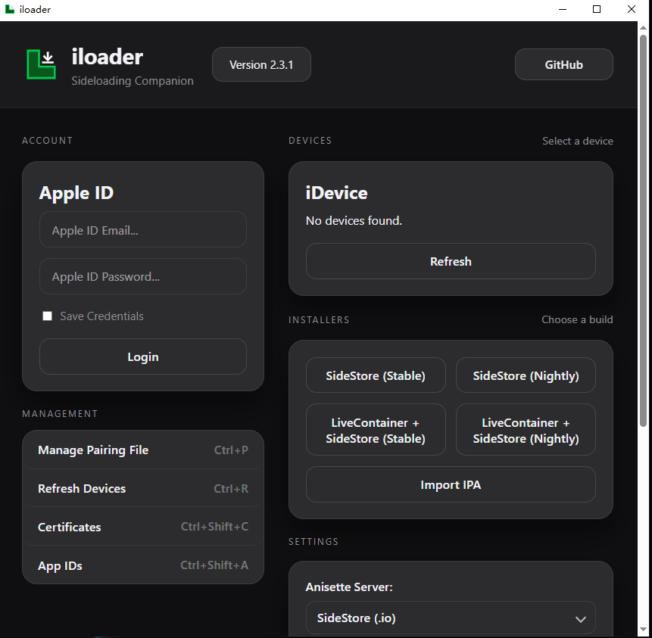Image resolution: width=652 pixels, height=638 pixels.
Task: Click the green iloader logo icon
Action: pos(41,64)
